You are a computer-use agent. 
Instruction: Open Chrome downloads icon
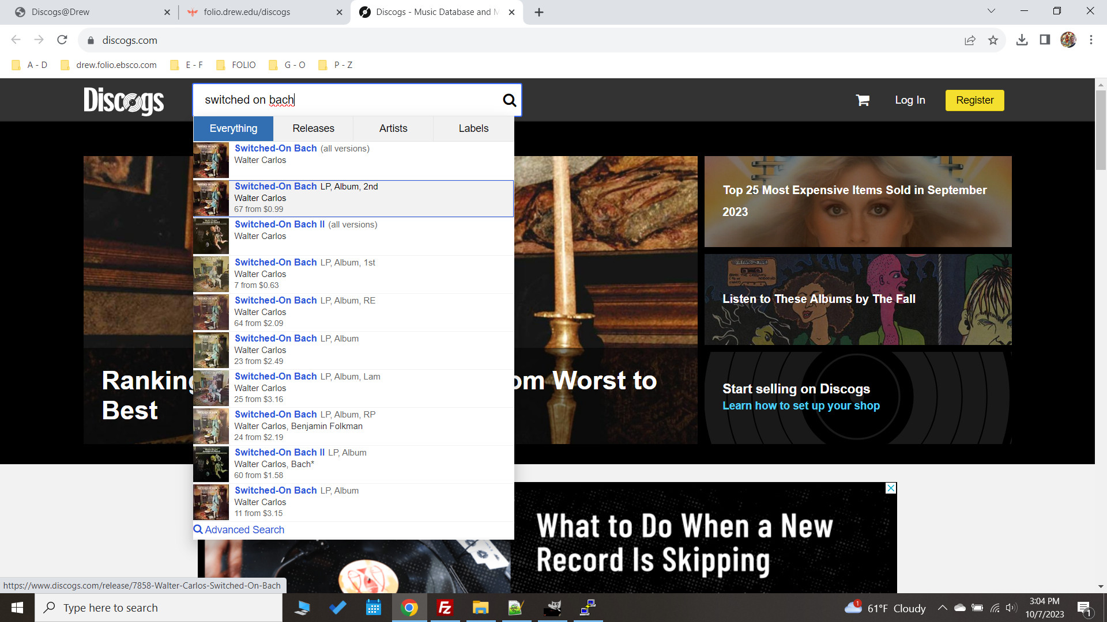[x=1022, y=40]
